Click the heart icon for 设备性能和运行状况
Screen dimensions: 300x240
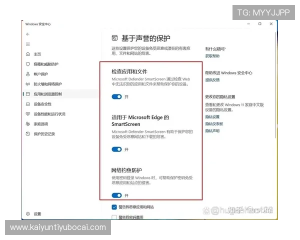click(x=28, y=114)
